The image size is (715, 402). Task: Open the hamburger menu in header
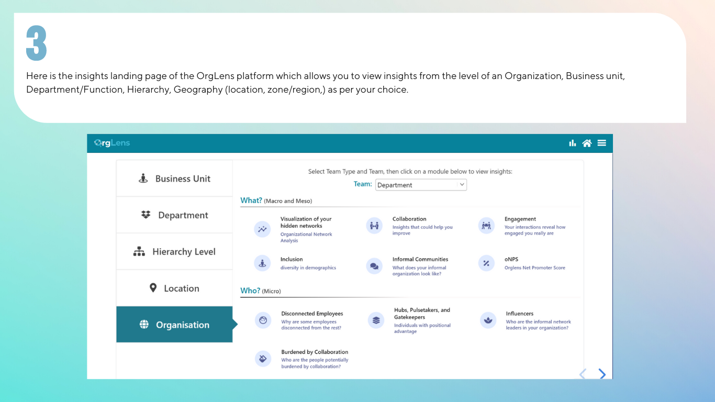coord(602,143)
